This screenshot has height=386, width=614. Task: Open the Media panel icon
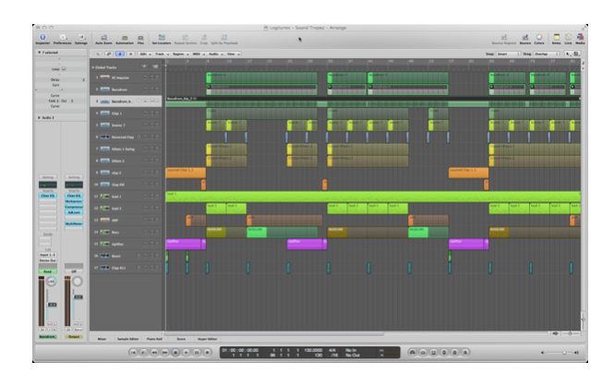[x=580, y=38]
